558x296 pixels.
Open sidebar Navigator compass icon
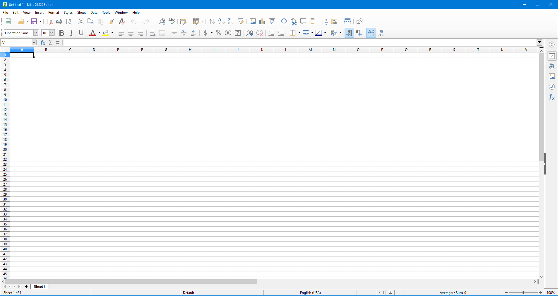click(552, 87)
